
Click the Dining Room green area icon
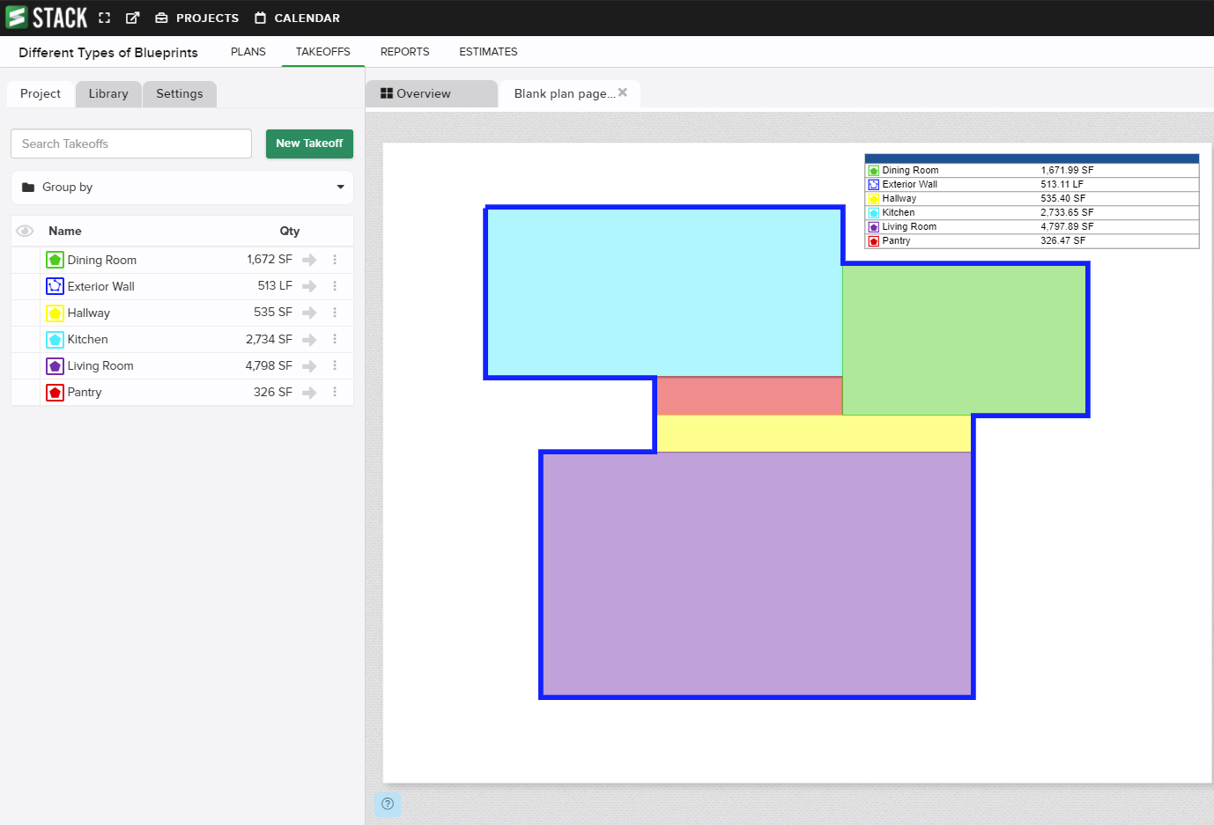55,260
